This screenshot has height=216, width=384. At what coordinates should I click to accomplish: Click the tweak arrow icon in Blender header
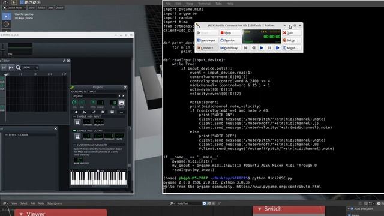click(14, 2)
